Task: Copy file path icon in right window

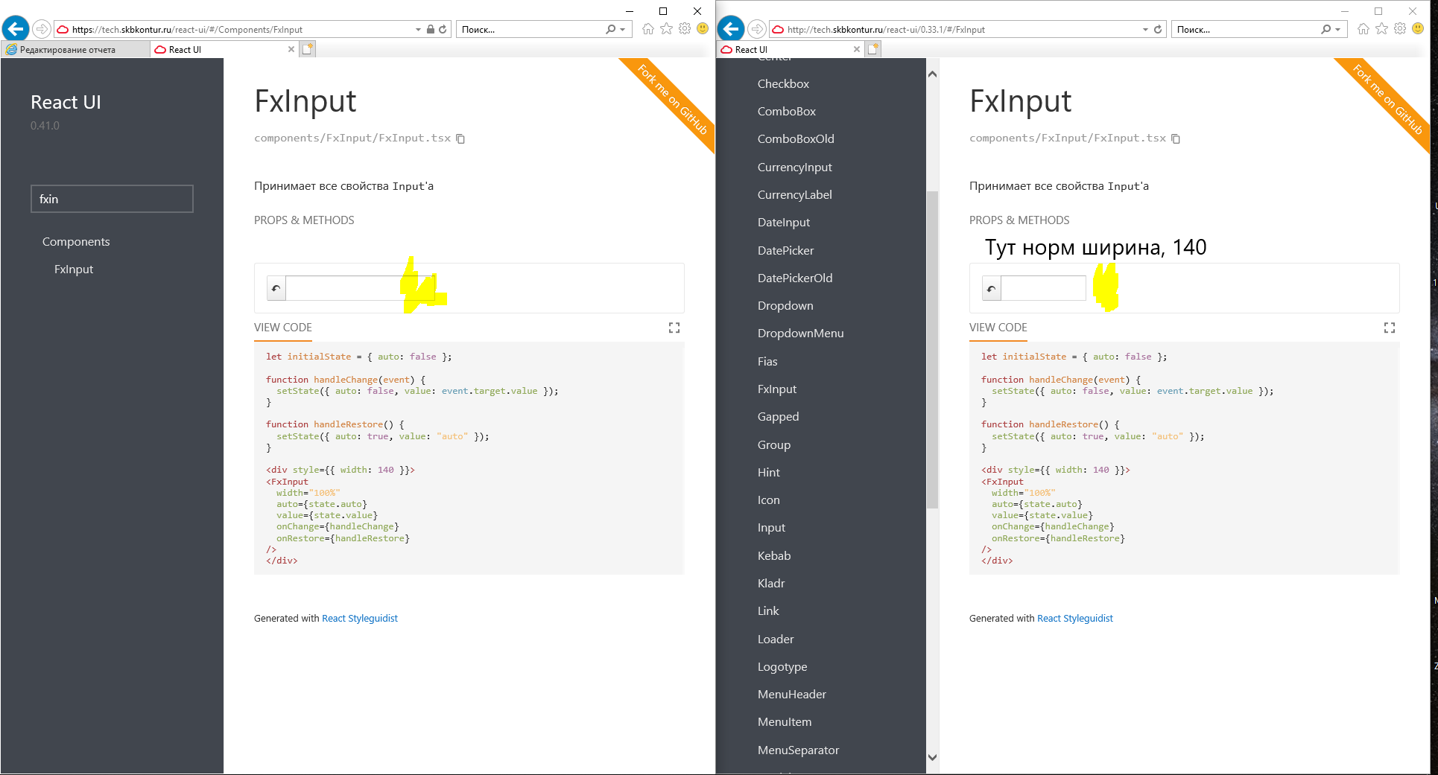Action: tap(1176, 138)
